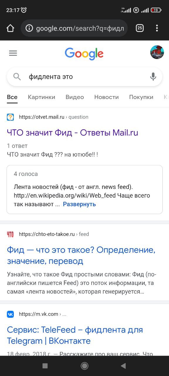
Task: Tap the Android home circle button
Action: pyautogui.click(x=84, y=366)
